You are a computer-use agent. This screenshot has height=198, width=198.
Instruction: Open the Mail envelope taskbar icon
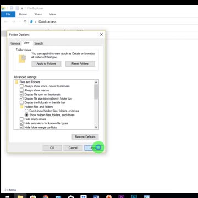[x=71, y=197]
